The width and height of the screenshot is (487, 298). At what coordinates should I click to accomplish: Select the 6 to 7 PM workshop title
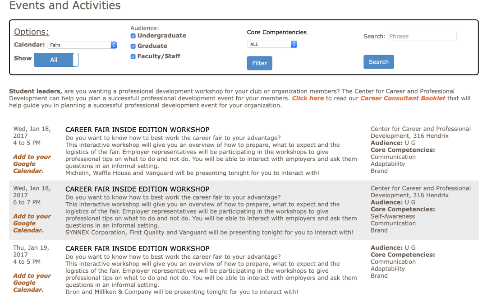point(137,189)
